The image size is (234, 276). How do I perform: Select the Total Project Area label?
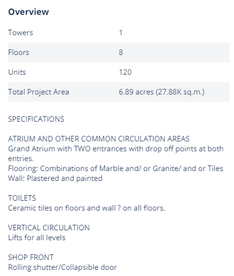[38, 92]
